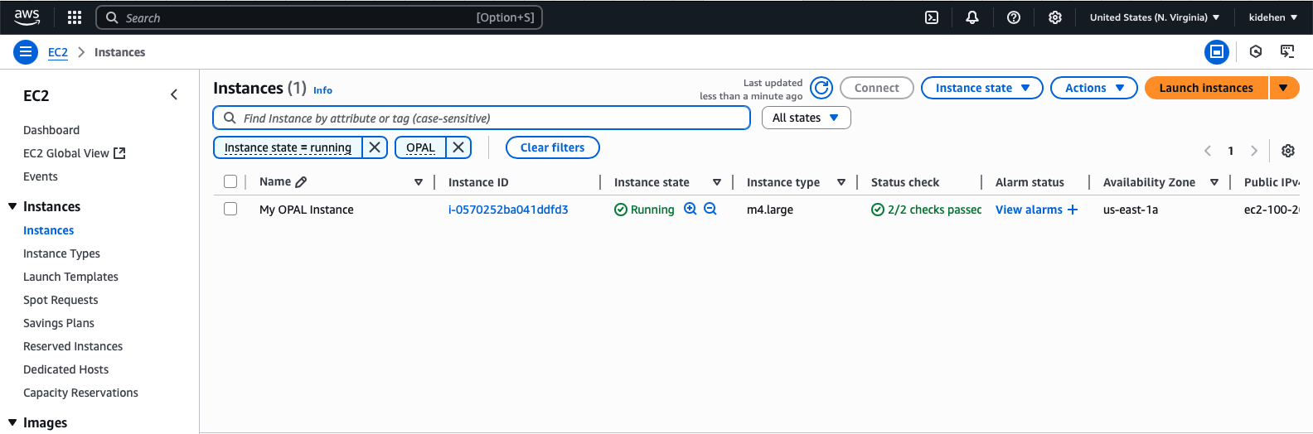The width and height of the screenshot is (1313, 434).
Task: Open Reserved Instances in sidebar
Action: (73, 346)
